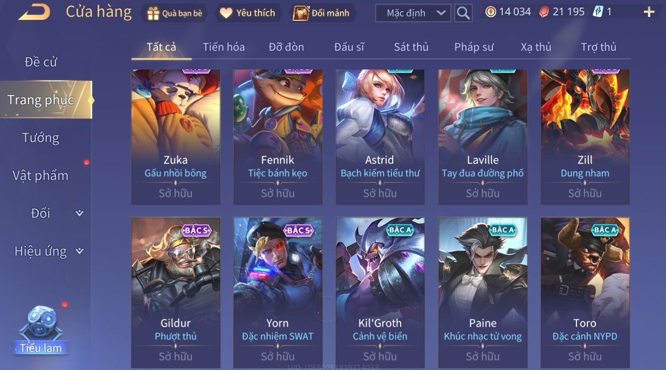Image resolution: width=666 pixels, height=370 pixels.
Task: Open the Tướng sidebar menu
Action: 41,138
